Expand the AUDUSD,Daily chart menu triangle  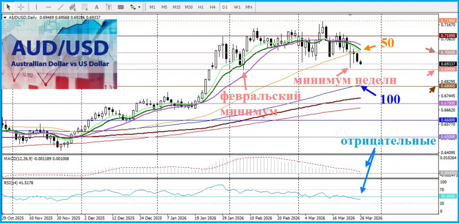5,17
